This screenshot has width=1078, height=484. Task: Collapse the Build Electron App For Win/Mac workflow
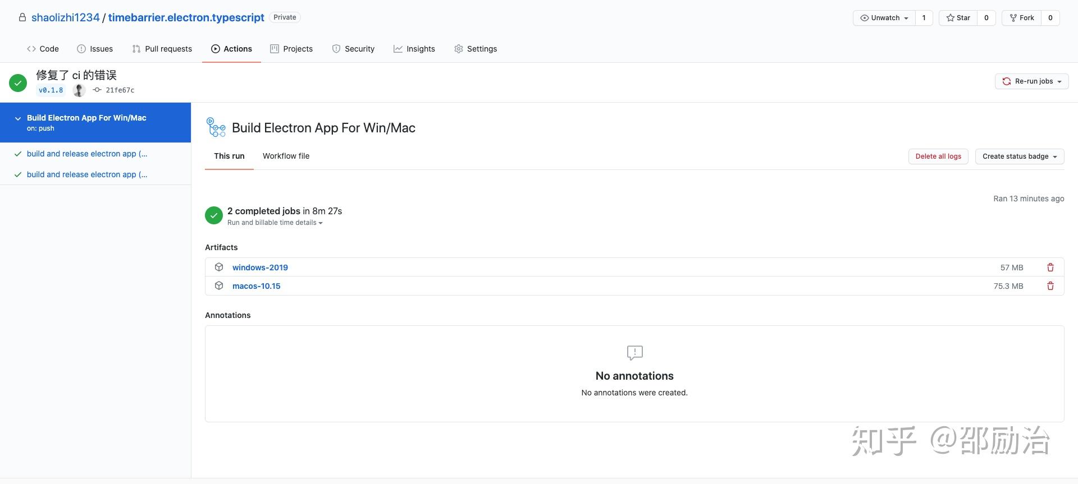[18, 118]
